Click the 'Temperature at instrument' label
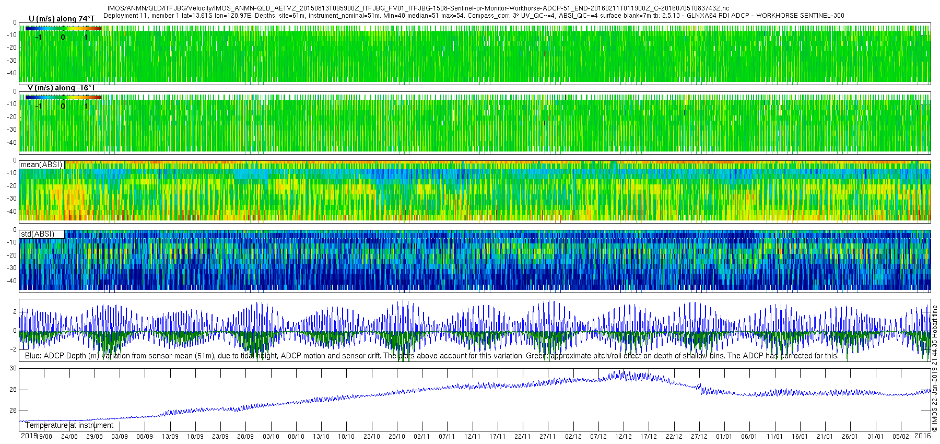 click(x=69, y=425)
